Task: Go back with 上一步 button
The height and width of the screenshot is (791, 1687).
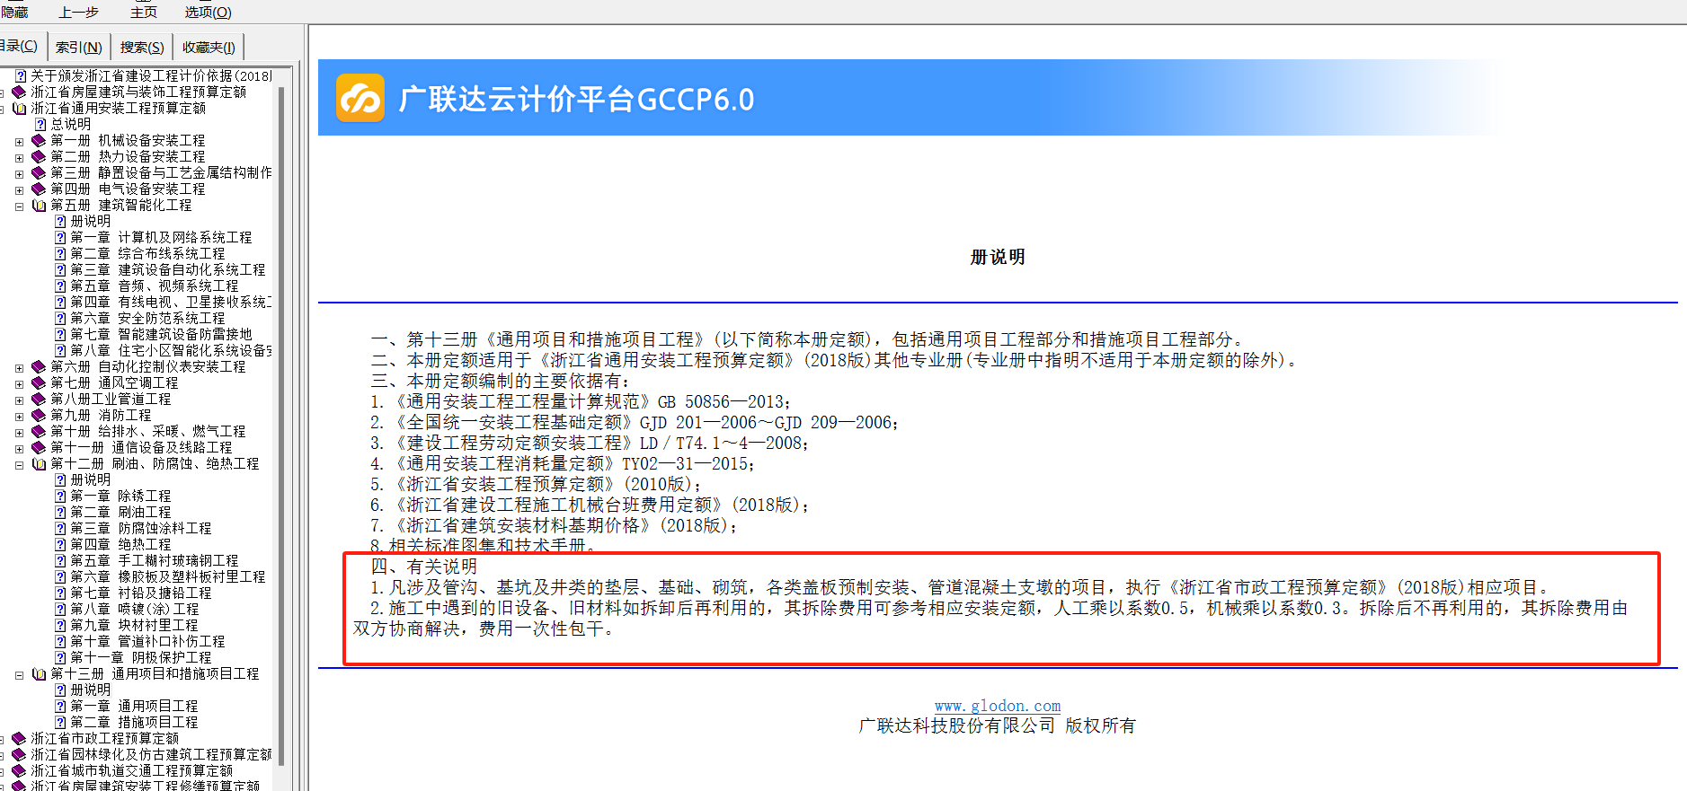Action: [78, 12]
